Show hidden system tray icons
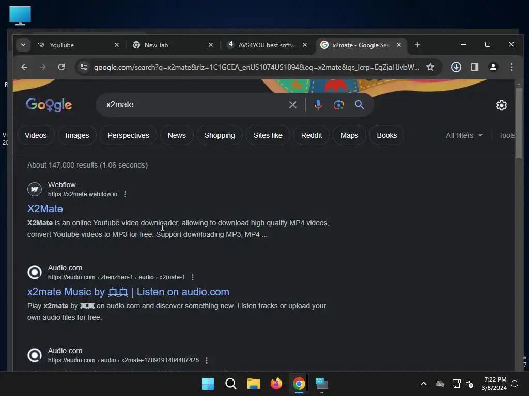 pyautogui.click(x=424, y=384)
